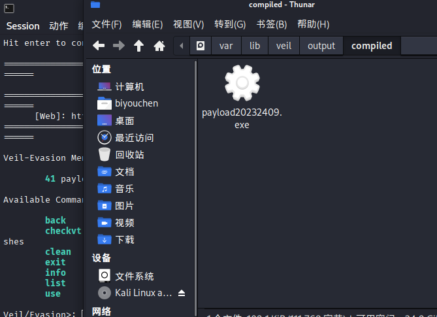Open the 文件(F) menu
The image size is (437, 317).
click(106, 24)
